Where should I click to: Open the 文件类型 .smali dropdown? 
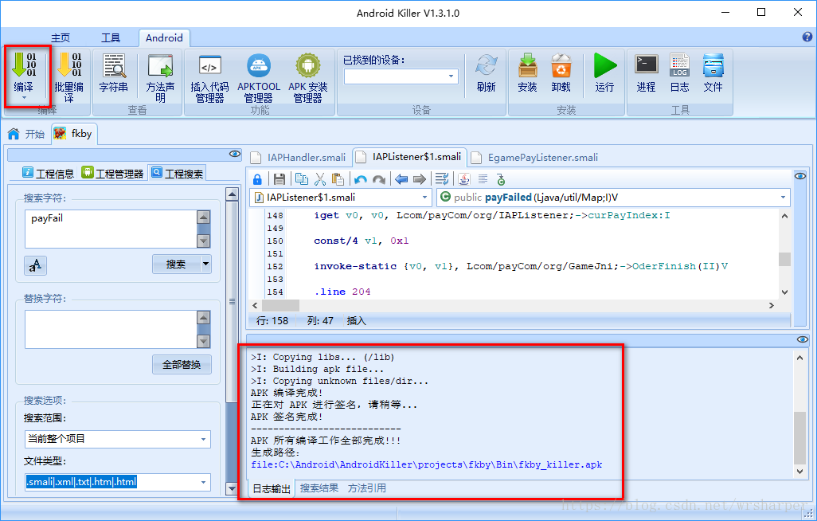click(x=203, y=482)
